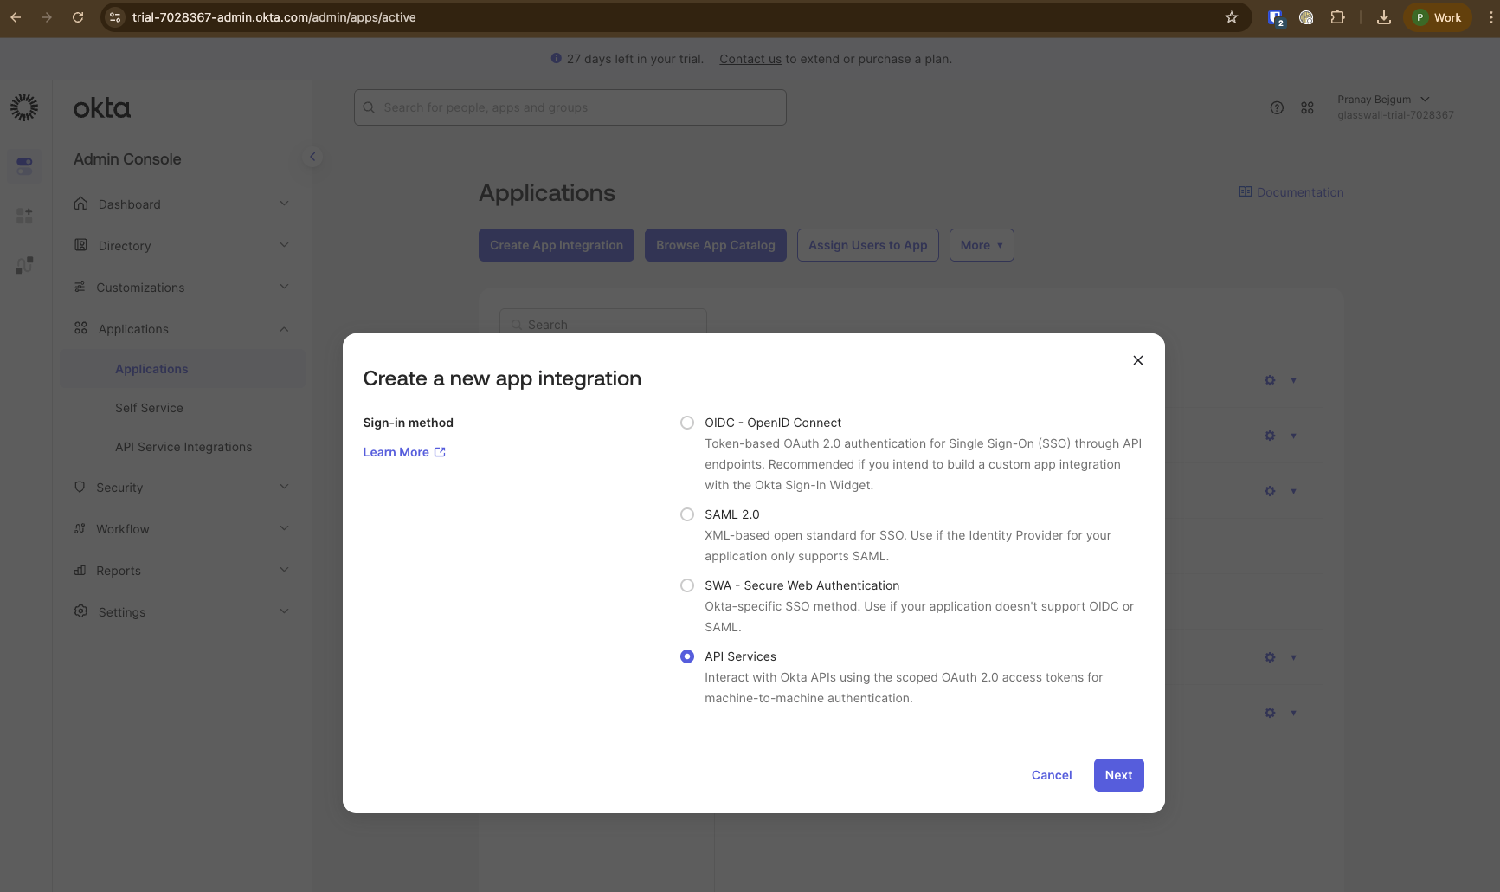
Task: Click the Settings gear icon in sidebar
Action: (80, 611)
